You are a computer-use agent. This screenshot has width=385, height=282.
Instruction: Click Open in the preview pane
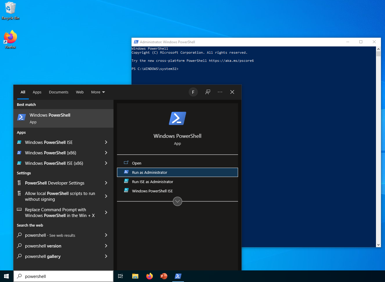pyautogui.click(x=178, y=163)
